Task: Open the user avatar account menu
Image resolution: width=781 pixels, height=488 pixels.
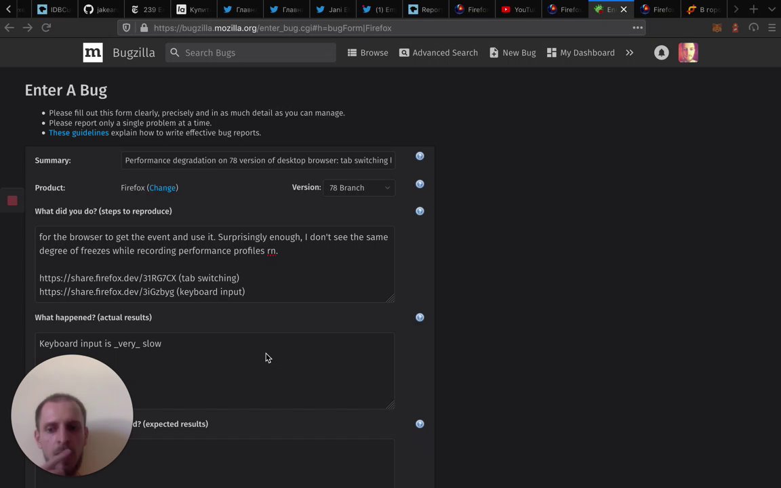Action: [x=688, y=52]
